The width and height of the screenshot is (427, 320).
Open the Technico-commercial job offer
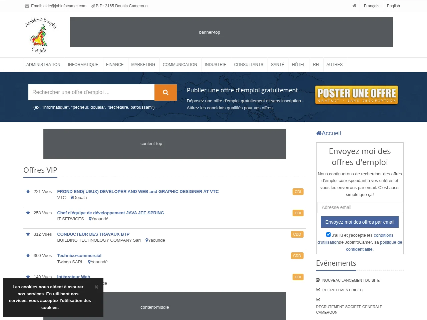tap(79, 256)
